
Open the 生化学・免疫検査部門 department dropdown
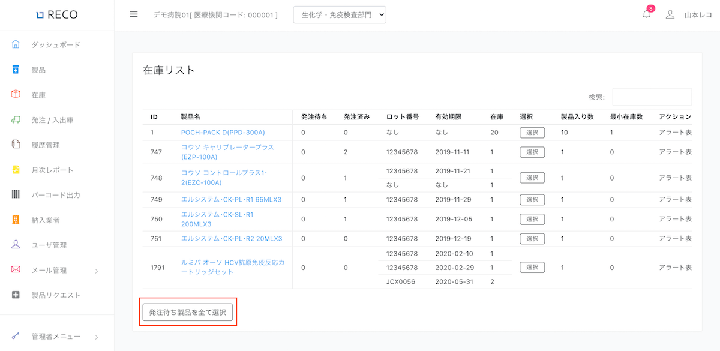(x=339, y=16)
